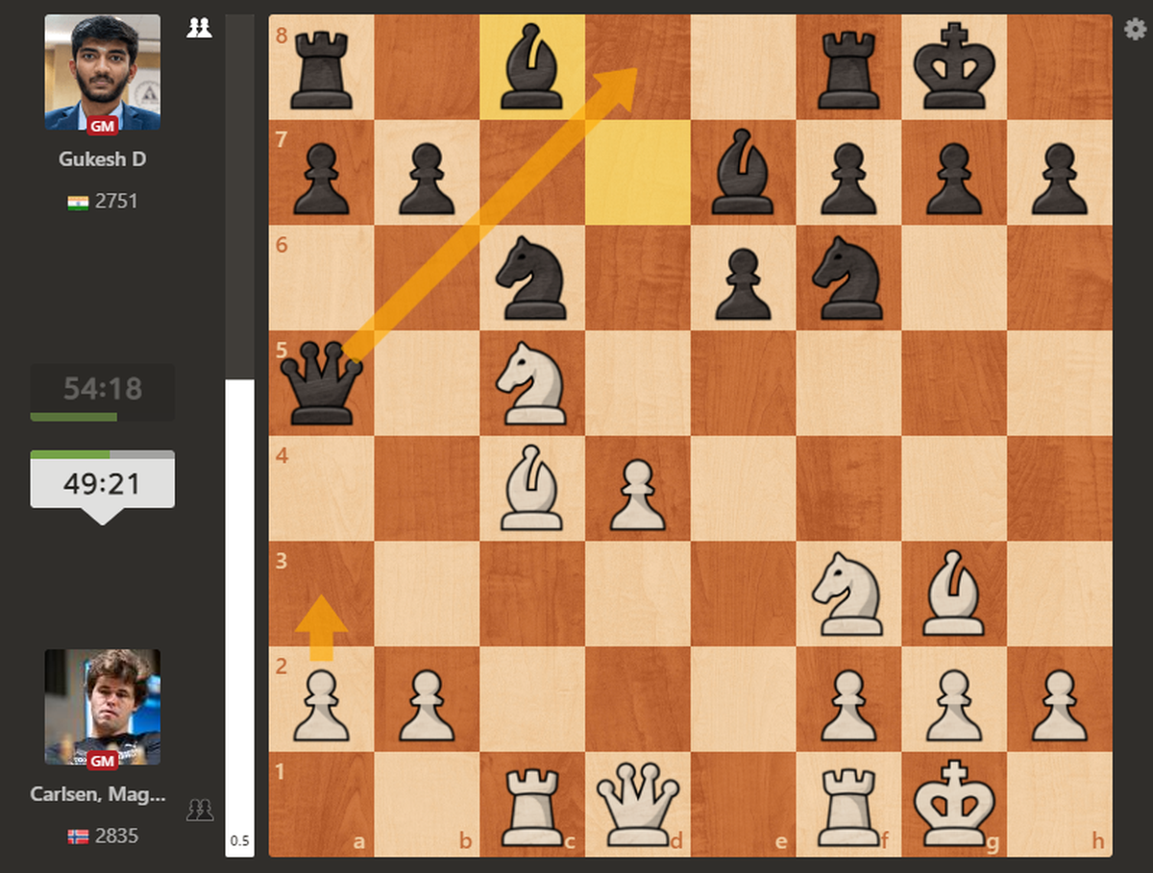Select the black bishop on c8

(531, 67)
